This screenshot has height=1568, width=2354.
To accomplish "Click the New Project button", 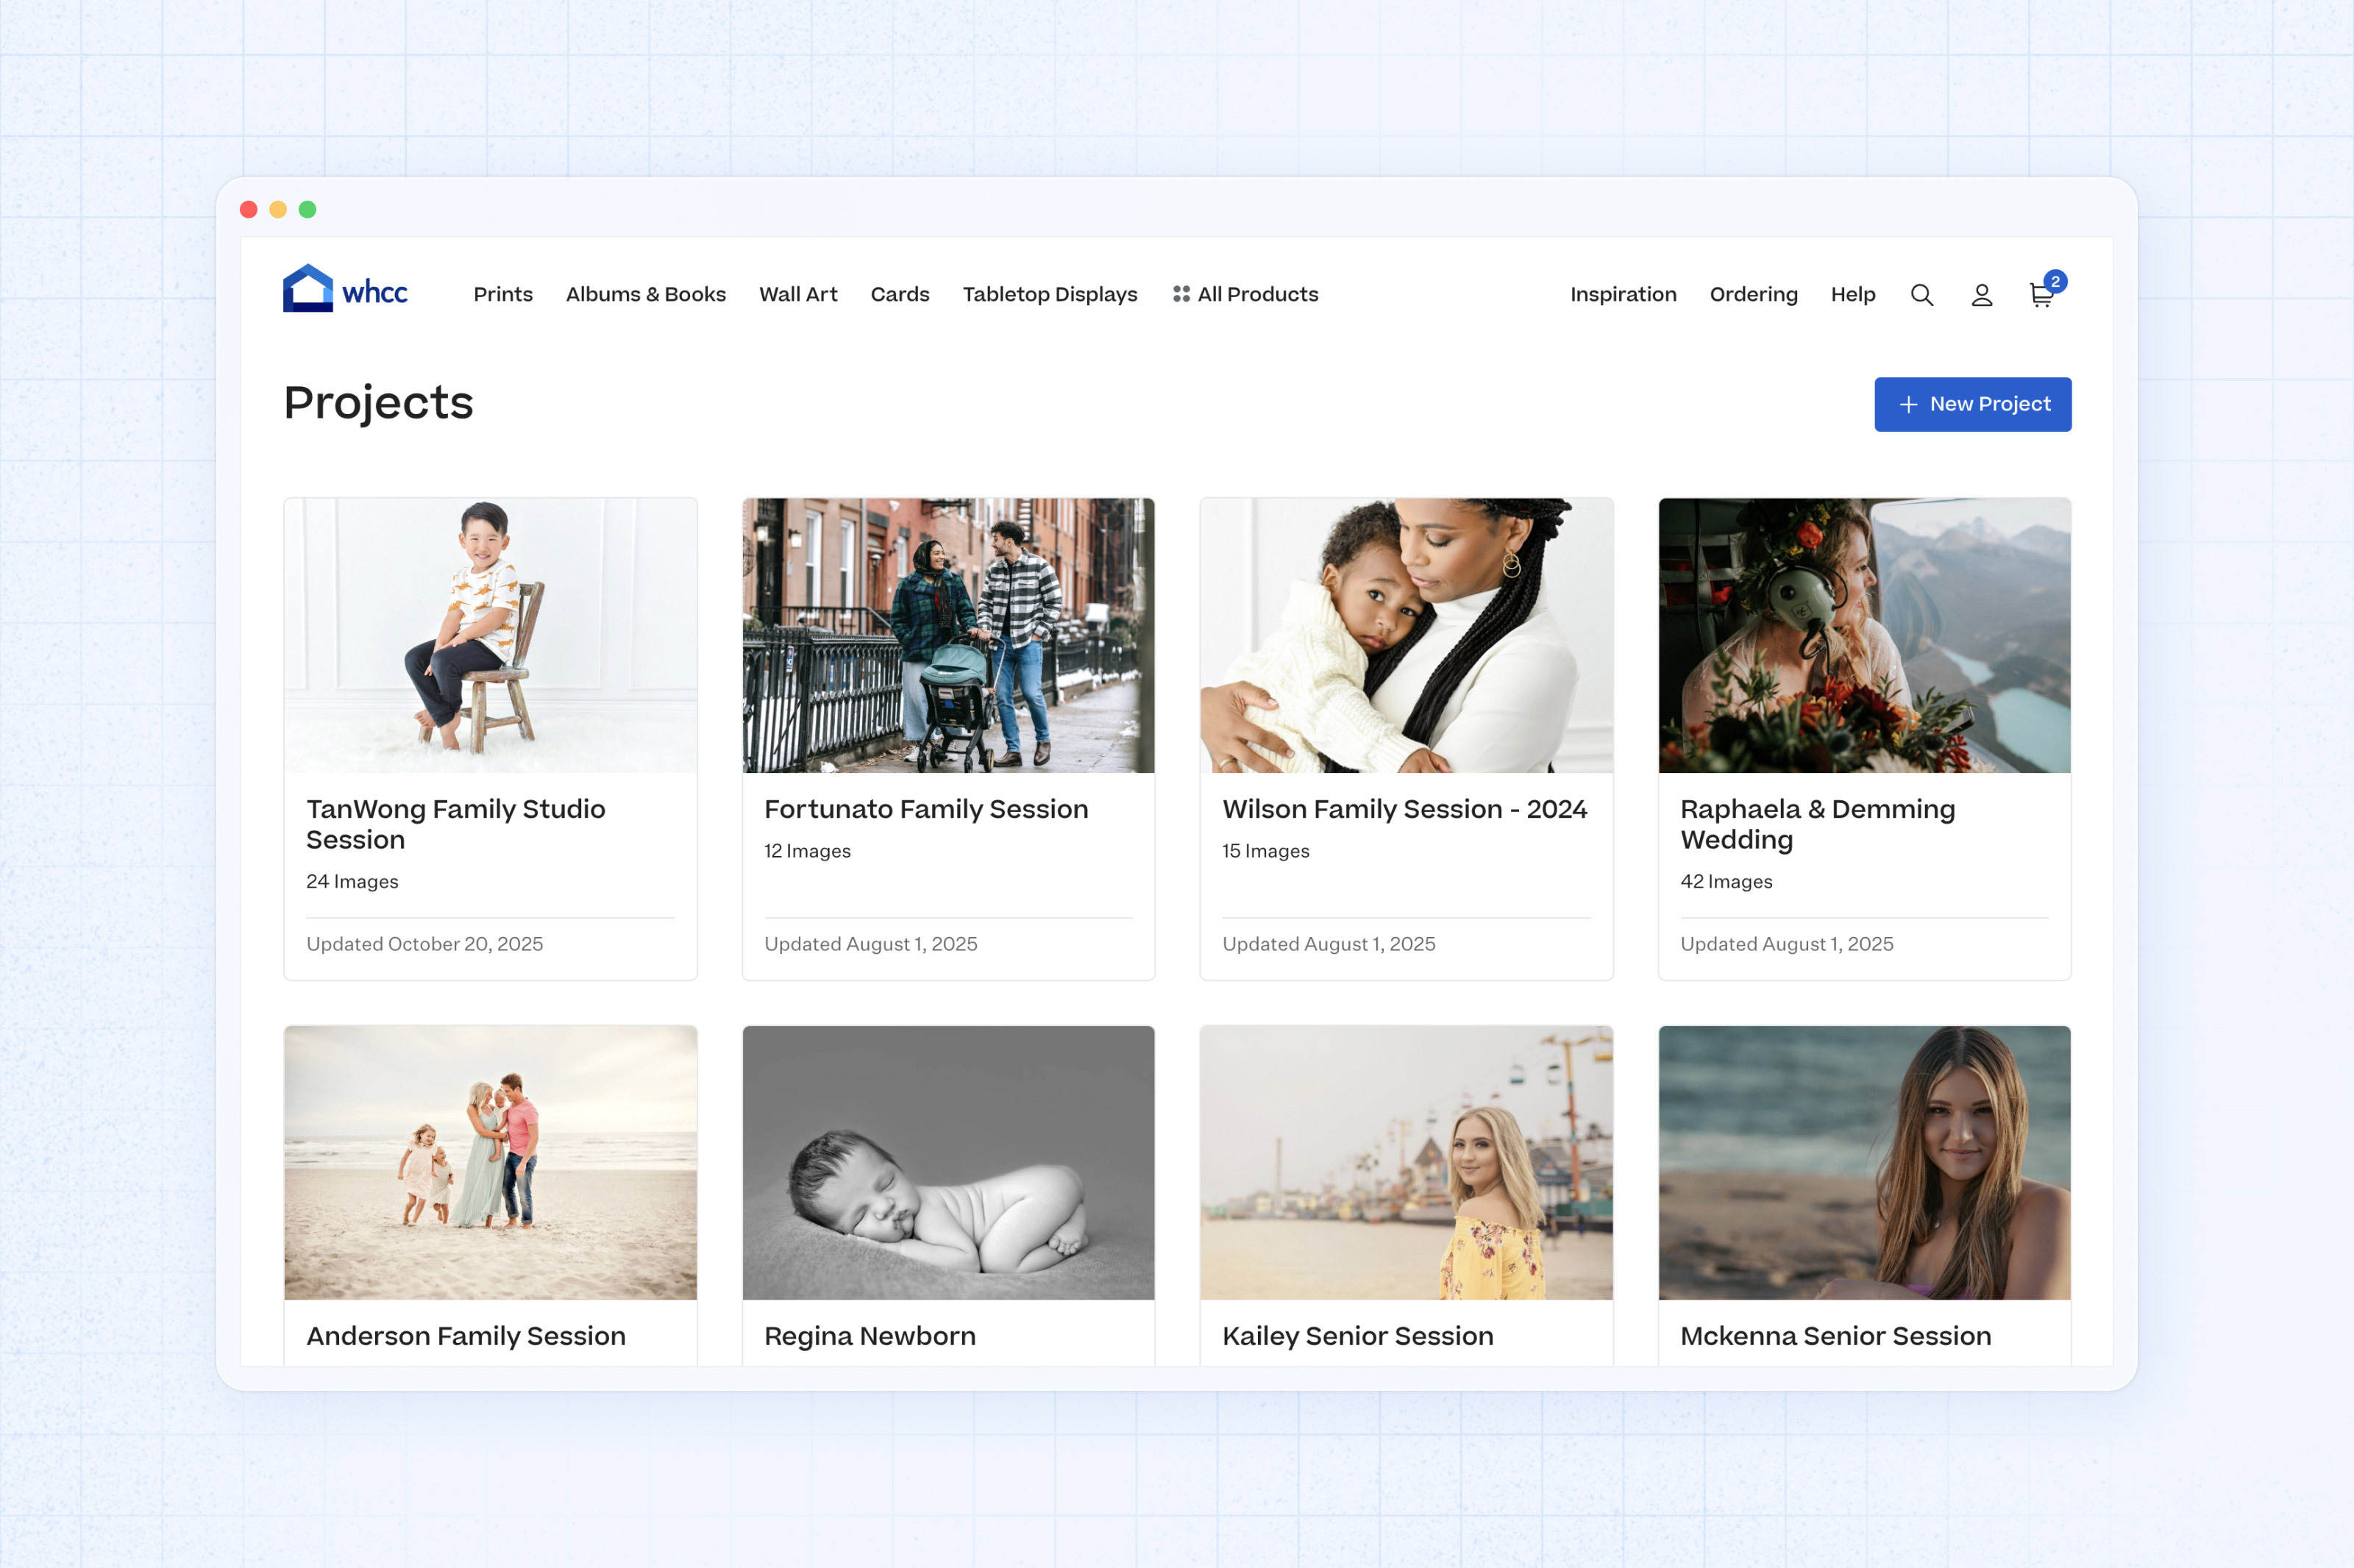I will pos(1972,404).
